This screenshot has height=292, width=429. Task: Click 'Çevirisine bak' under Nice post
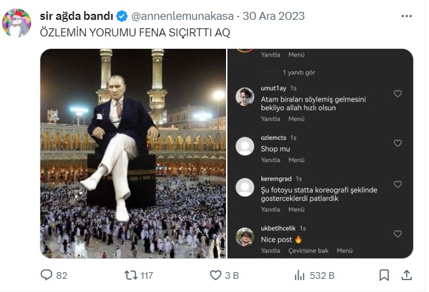pos(309,251)
